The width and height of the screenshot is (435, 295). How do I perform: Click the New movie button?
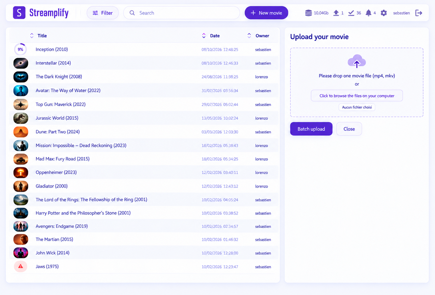point(266,13)
